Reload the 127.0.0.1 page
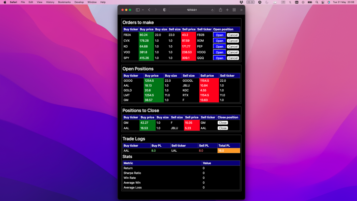The height and width of the screenshot is (201, 357). point(212,10)
